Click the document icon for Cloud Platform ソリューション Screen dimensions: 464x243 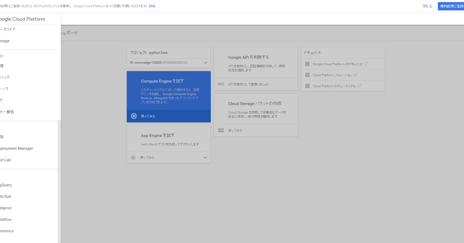(x=307, y=75)
